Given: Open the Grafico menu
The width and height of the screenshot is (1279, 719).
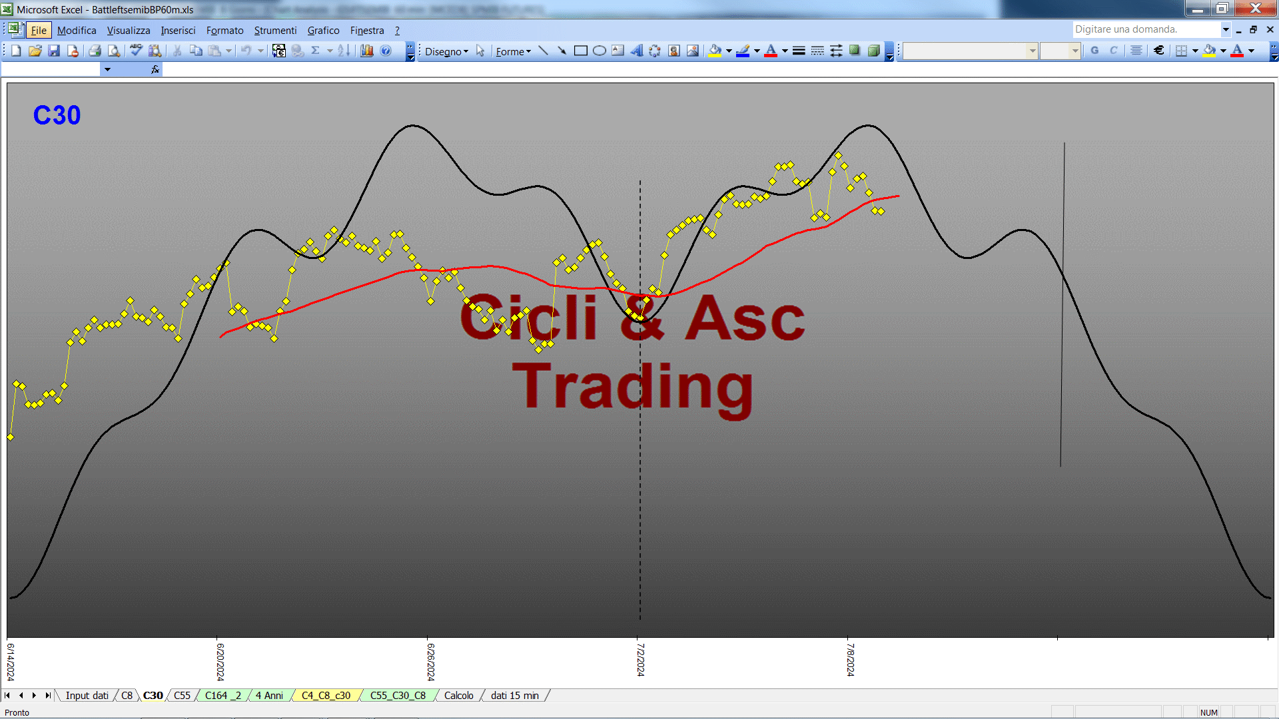Looking at the screenshot, I should 323,30.
